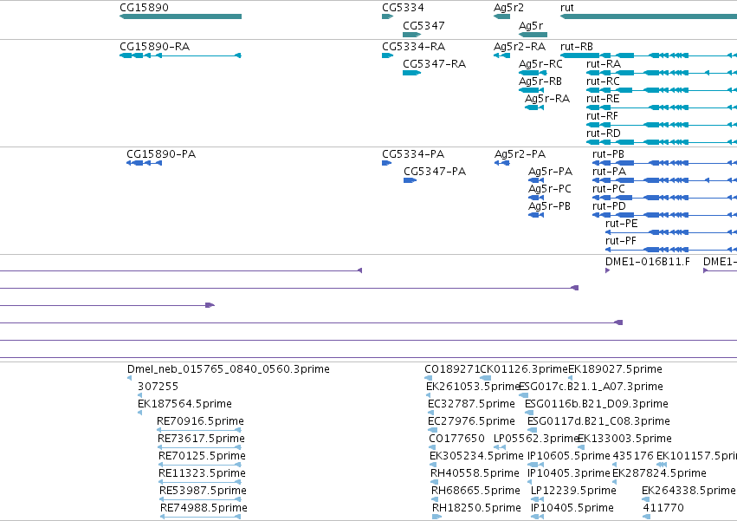Select the Ag5r2-RA transcript

pos(501,55)
